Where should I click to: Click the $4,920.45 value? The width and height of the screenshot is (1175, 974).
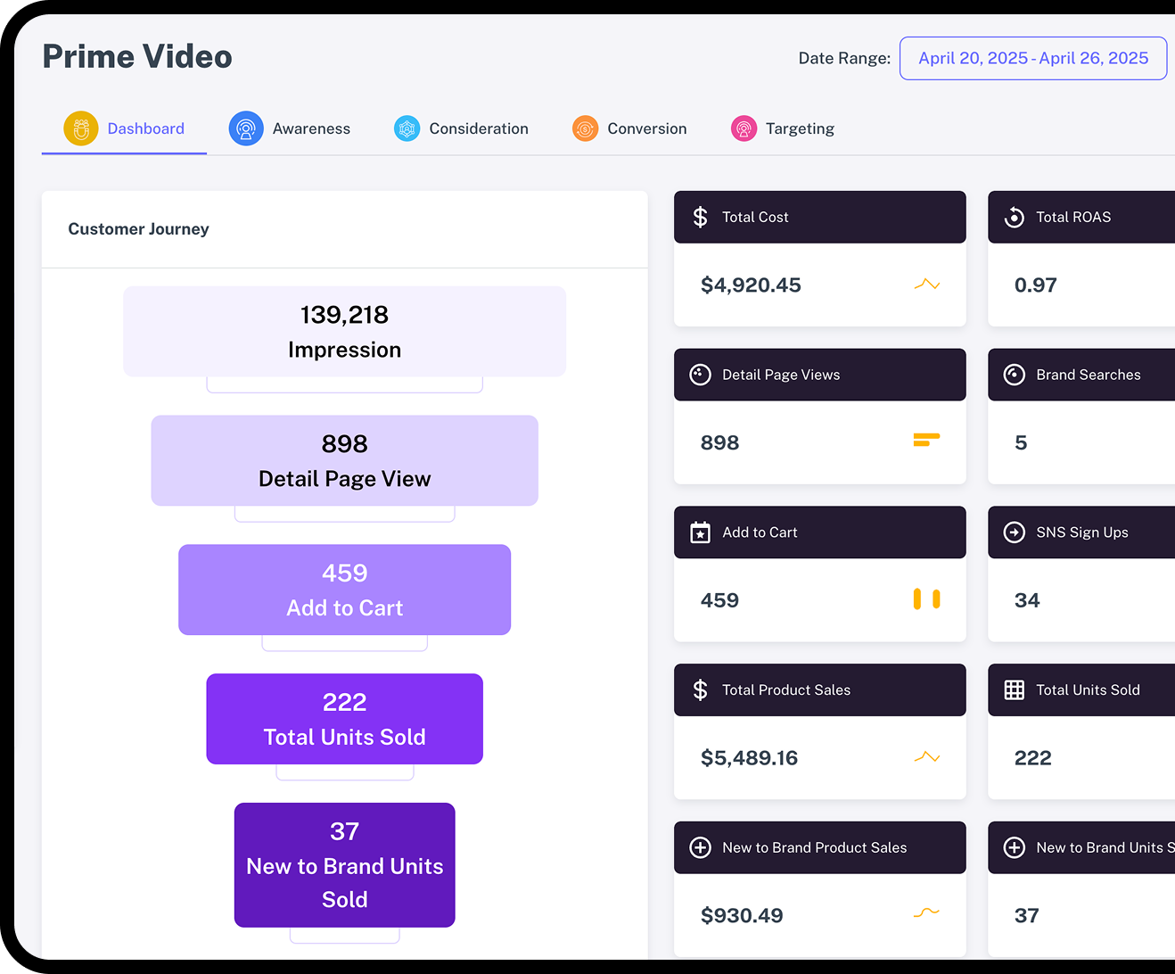[x=751, y=285]
